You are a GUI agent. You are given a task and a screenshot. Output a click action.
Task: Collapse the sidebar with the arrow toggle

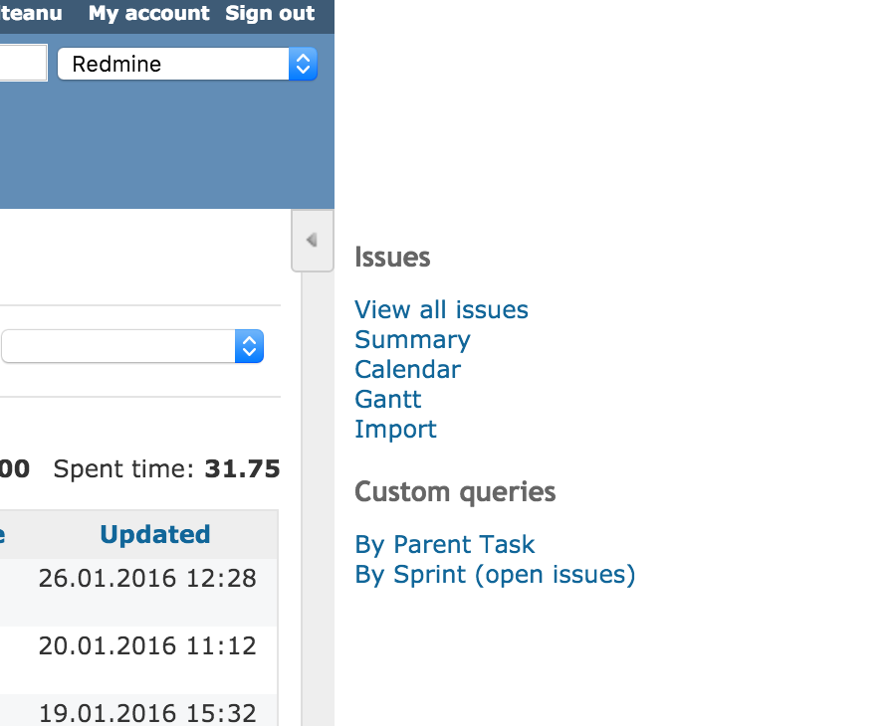[312, 241]
